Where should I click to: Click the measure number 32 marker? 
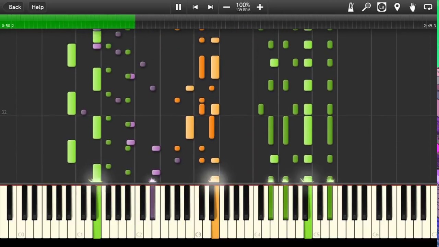click(x=4, y=112)
